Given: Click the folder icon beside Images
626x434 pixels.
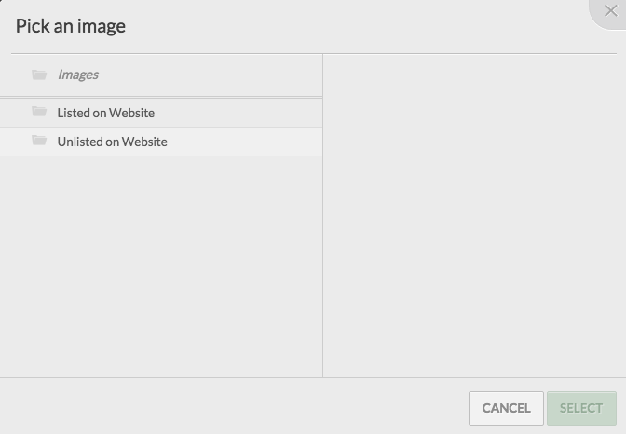Looking at the screenshot, I should pos(39,75).
